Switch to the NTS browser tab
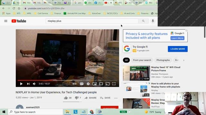The image size is (206, 115). coord(118,3)
